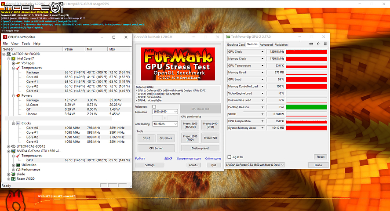Image resolution: width=390 pixels, height=211 pixels.
Task: Click the Preset:1440 (QHD) button
Action: (x=210, y=125)
